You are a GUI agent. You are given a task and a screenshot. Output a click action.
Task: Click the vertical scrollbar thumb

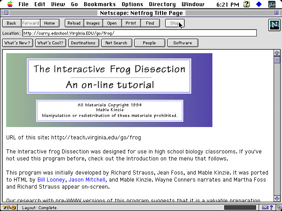click(277, 60)
